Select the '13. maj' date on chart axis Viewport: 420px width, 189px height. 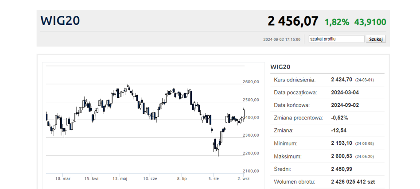[x=120, y=178]
